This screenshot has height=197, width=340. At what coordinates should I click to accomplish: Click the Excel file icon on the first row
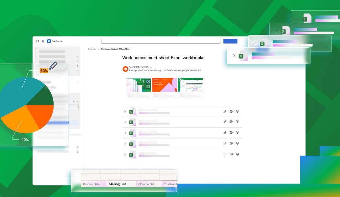click(131, 111)
